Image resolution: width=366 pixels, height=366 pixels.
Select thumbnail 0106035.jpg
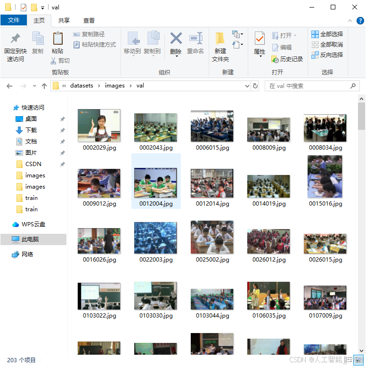[268, 295]
